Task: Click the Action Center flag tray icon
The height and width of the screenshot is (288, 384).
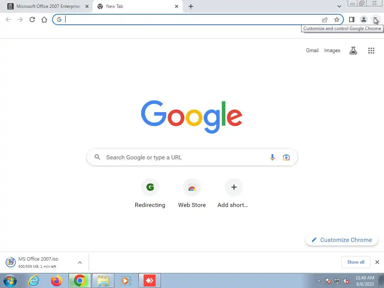Action: 328,281
